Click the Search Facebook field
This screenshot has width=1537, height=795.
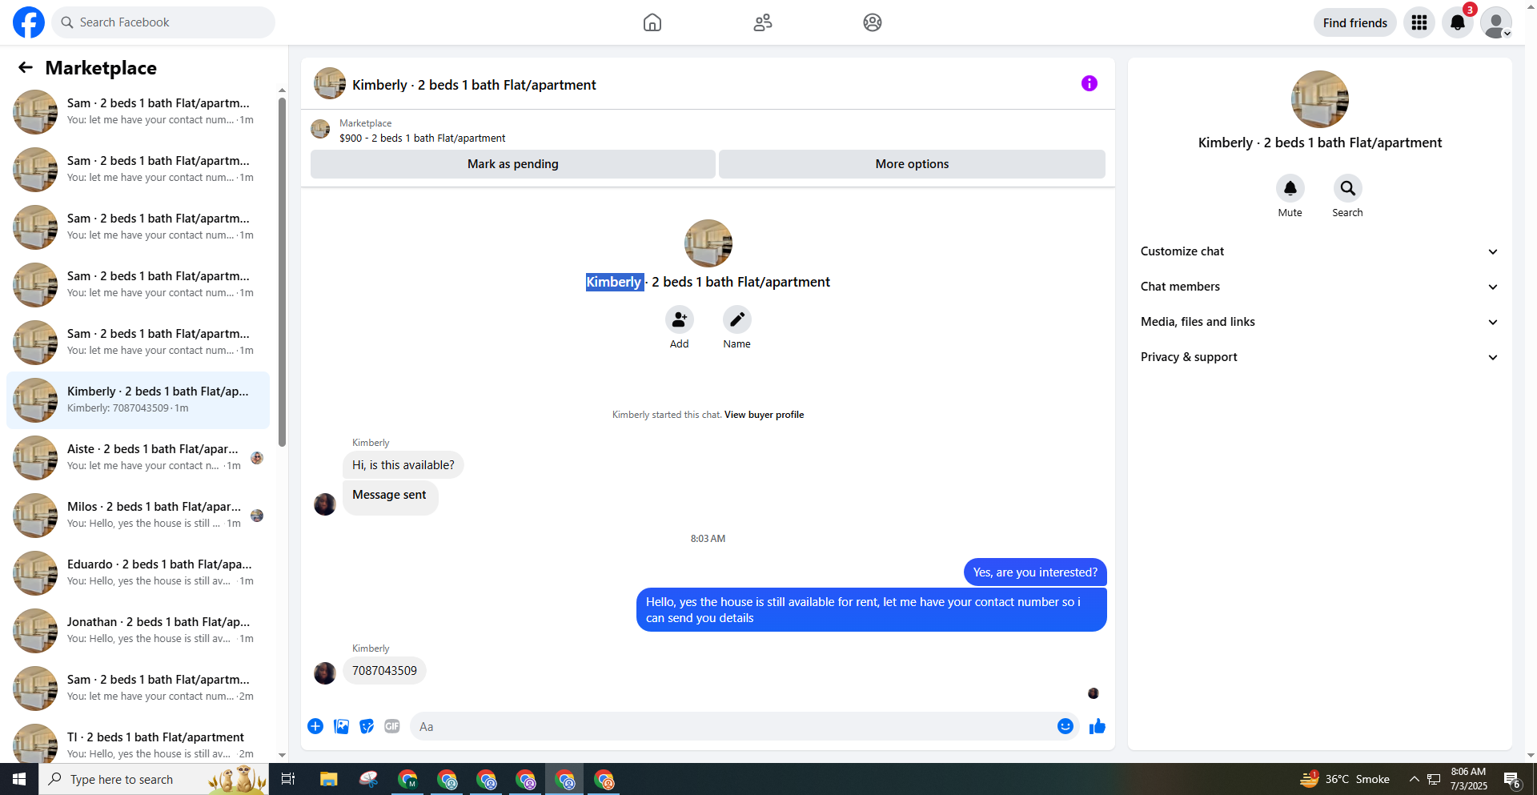(x=163, y=22)
